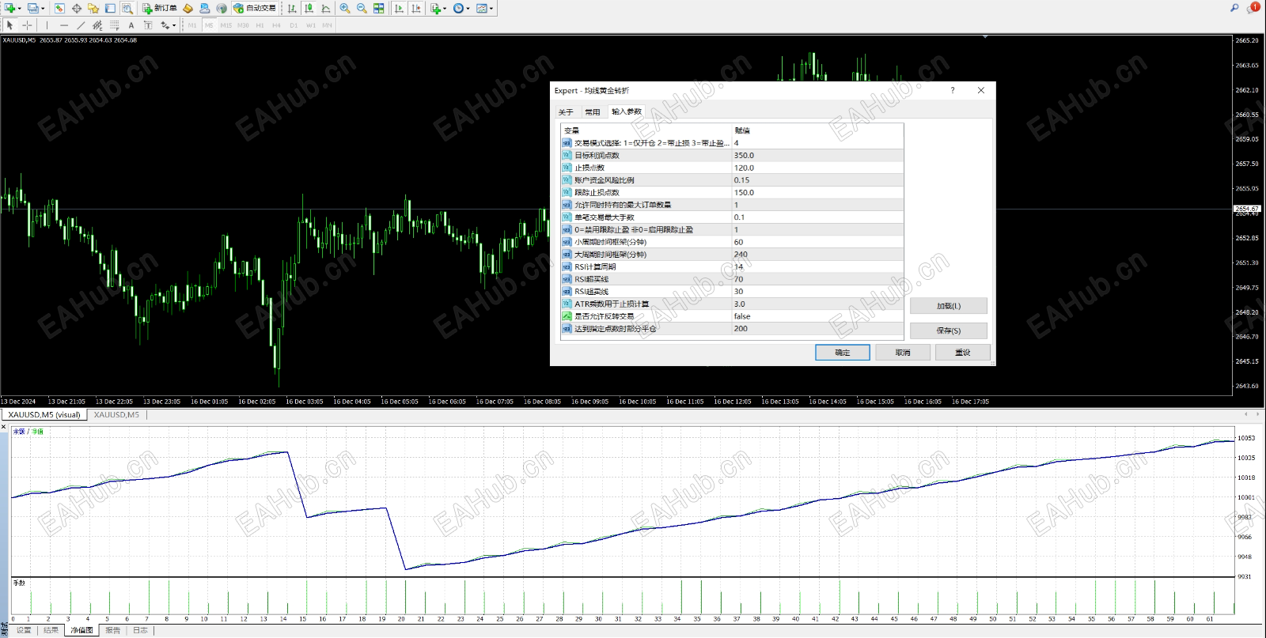Toggle chart auto scroll
The width and height of the screenshot is (1266, 638).
pyautogui.click(x=399, y=8)
